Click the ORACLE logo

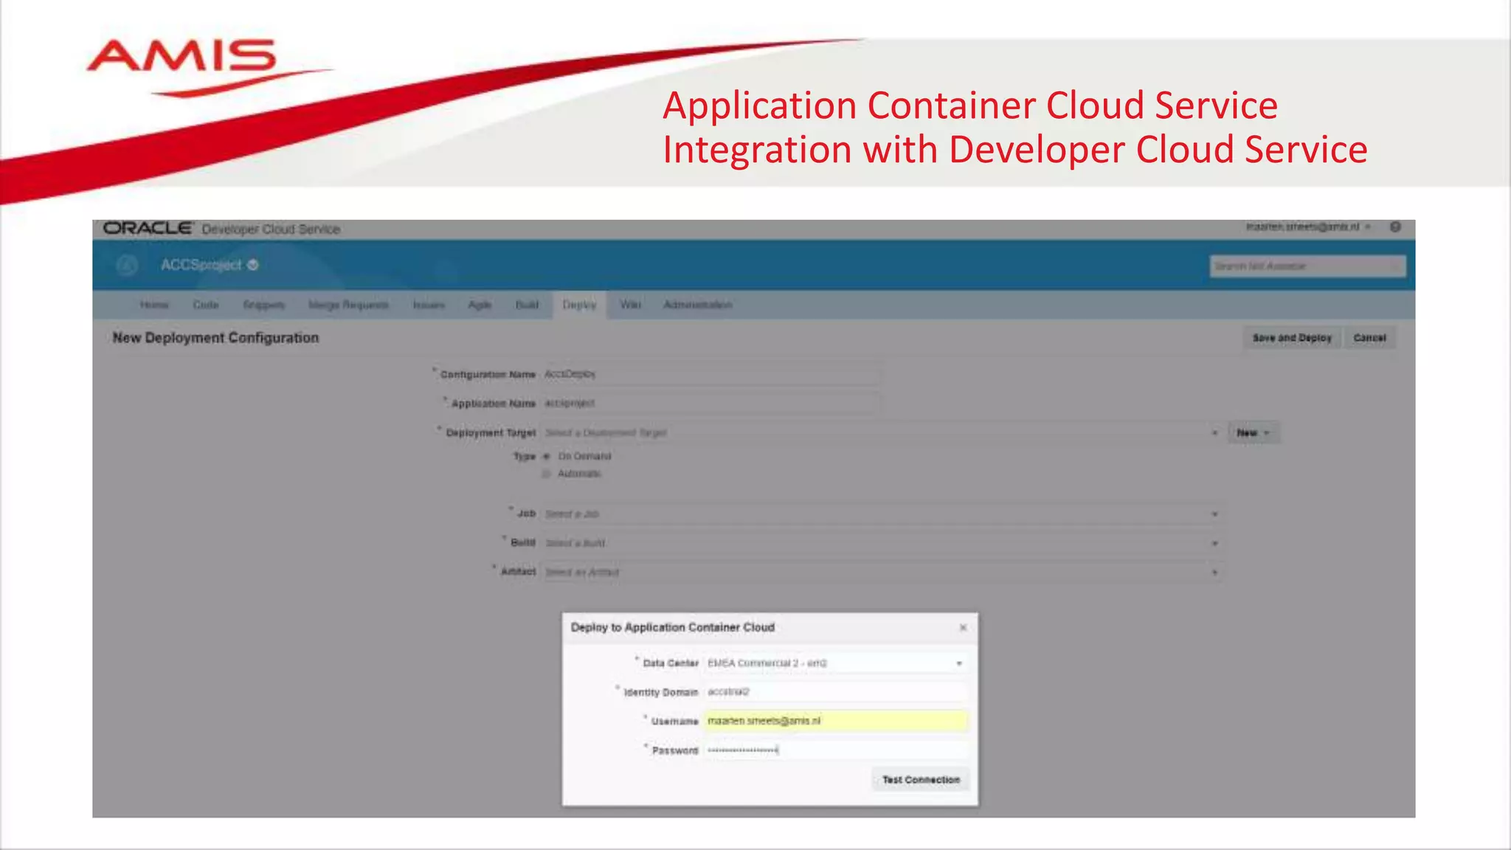coord(148,228)
